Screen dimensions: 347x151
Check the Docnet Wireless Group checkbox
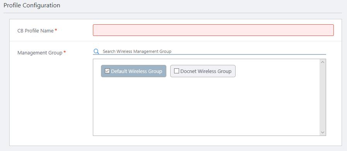pos(176,71)
